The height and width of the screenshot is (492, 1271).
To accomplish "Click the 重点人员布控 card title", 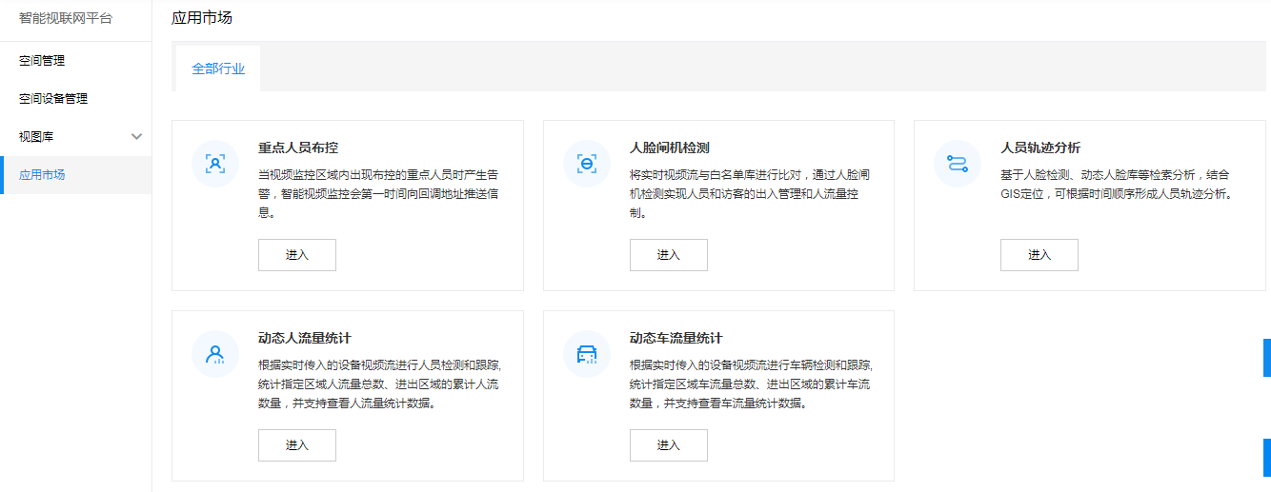I will click(298, 148).
